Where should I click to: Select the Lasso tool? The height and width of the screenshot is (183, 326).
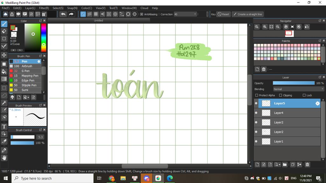[4, 95]
